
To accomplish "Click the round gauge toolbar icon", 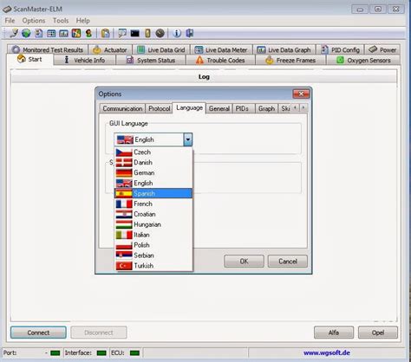I will [x=160, y=34].
